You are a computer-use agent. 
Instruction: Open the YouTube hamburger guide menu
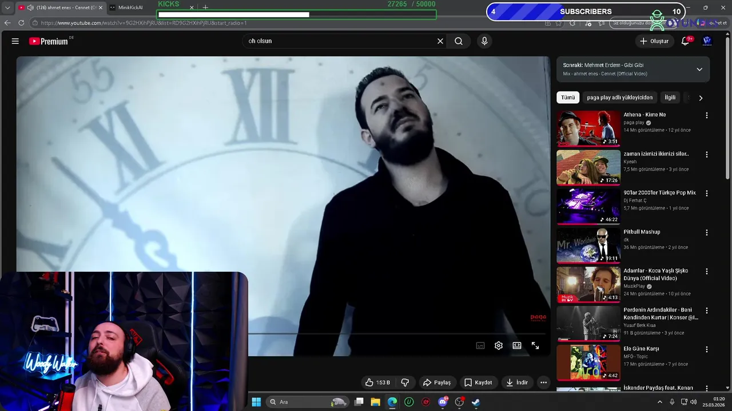click(x=15, y=41)
